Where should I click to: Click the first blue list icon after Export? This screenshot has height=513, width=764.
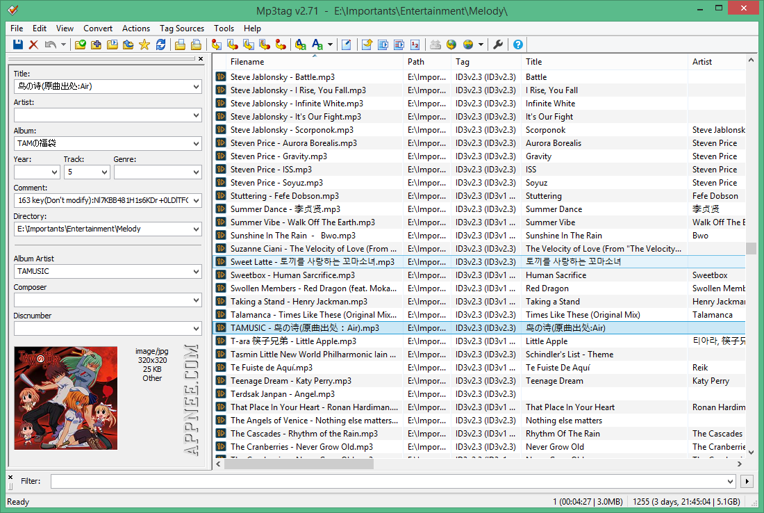pyautogui.click(x=383, y=44)
